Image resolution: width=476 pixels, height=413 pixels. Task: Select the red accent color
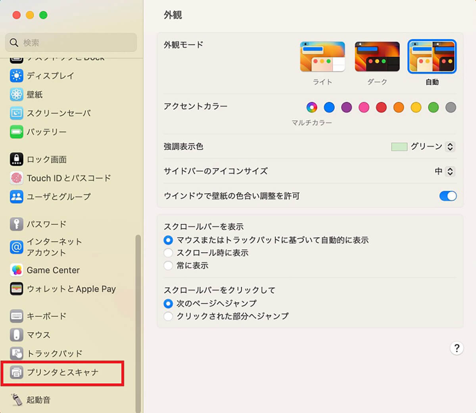[381, 107]
